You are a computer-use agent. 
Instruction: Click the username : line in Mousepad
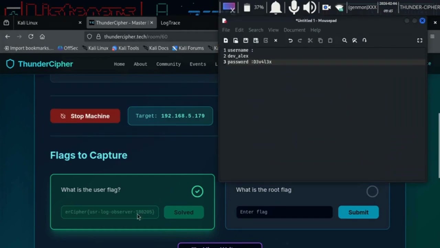pos(240,50)
